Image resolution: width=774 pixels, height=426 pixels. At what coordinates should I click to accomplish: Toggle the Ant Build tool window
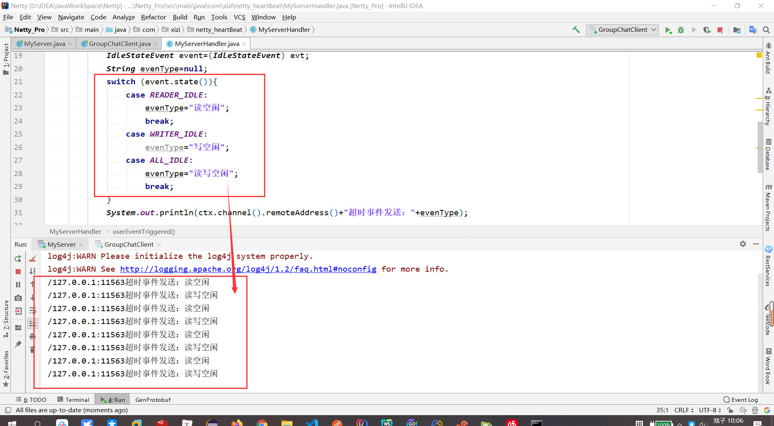tap(768, 58)
